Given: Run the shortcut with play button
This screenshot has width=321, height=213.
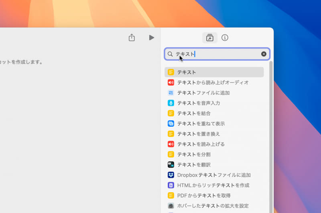Looking at the screenshot, I should [152, 38].
